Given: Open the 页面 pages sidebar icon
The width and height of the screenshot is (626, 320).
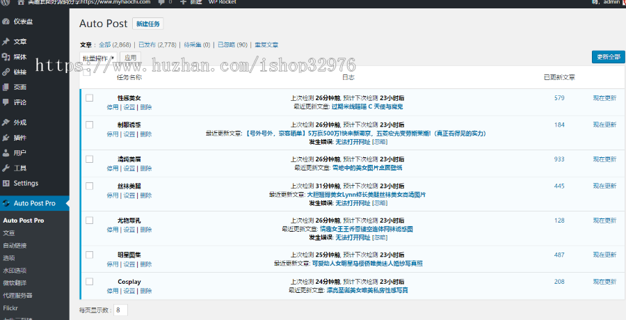Looking at the screenshot, I should (x=6, y=87).
